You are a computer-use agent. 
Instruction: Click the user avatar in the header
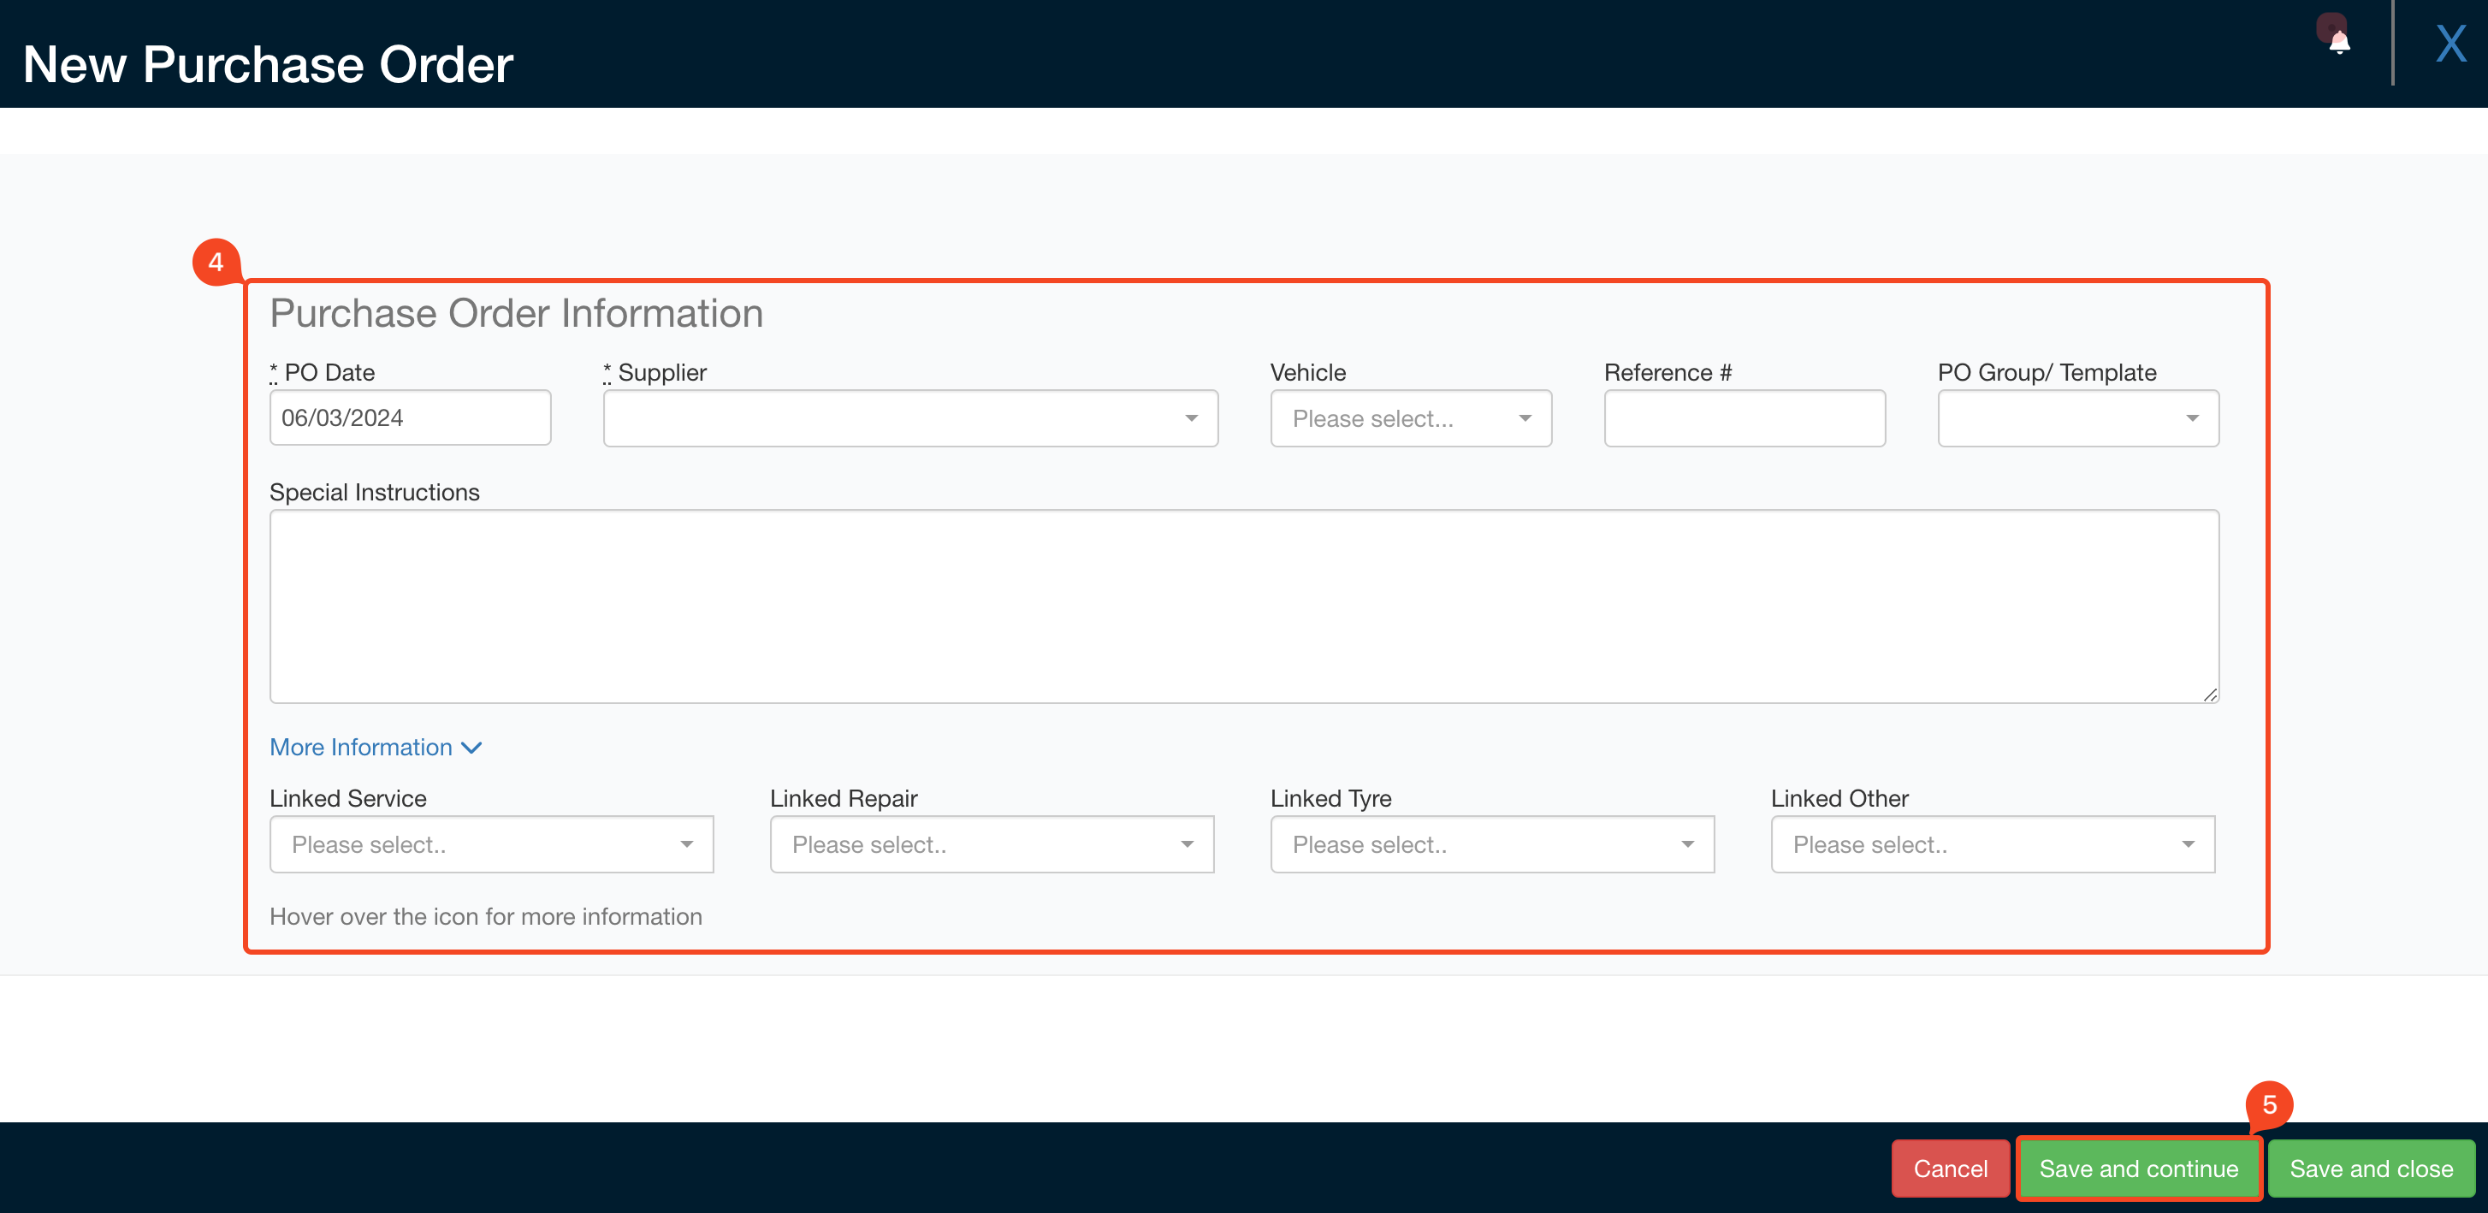[x=2331, y=29]
